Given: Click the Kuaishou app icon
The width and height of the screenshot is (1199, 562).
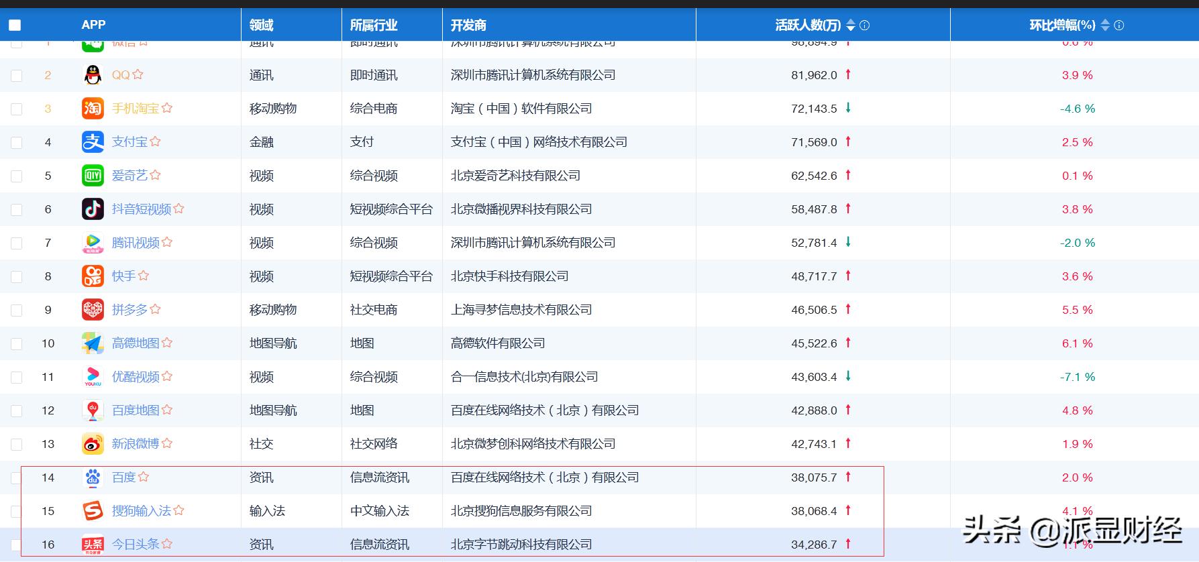Looking at the screenshot, I should 93,276.
